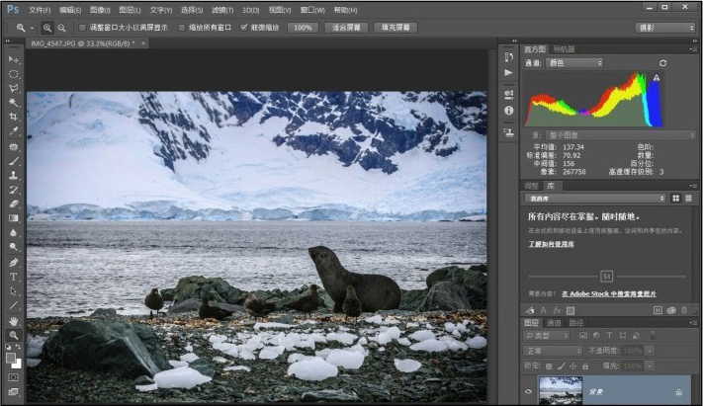Refresh the histogram with the refresh icon
The width and height of the screenshot is (703, 406).
click(x=662, y=63)
